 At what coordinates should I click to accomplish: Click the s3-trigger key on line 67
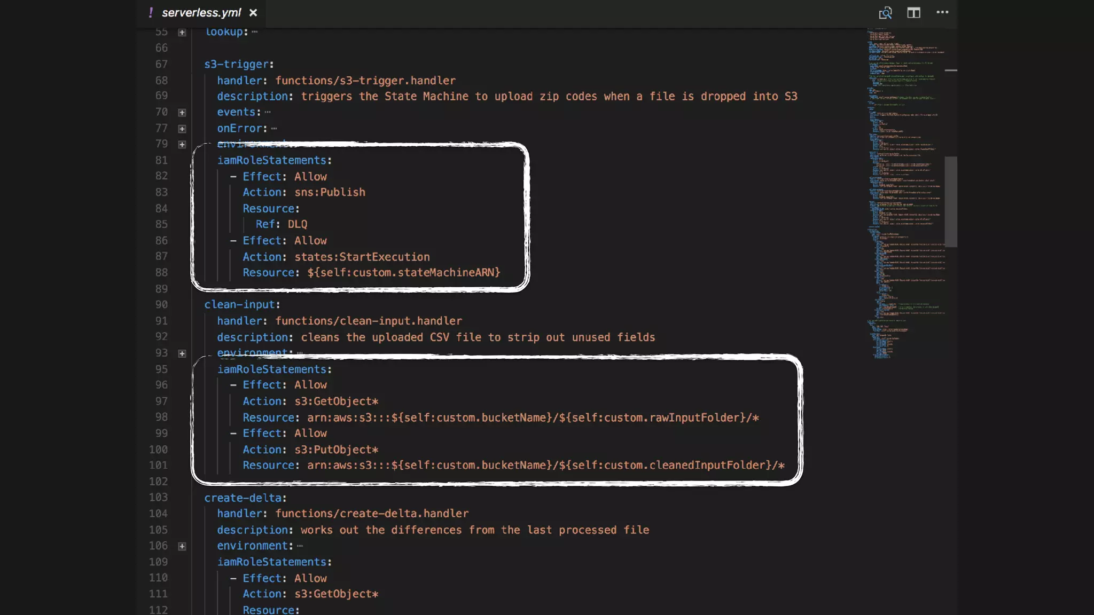pos(236,64)
